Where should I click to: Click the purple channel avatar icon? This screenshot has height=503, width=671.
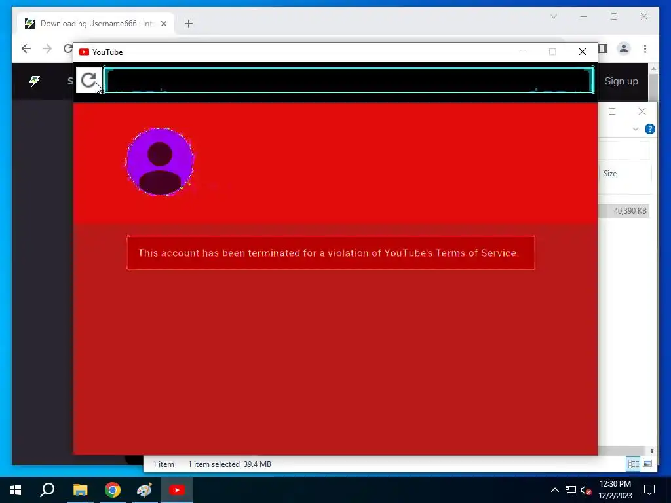160,162
